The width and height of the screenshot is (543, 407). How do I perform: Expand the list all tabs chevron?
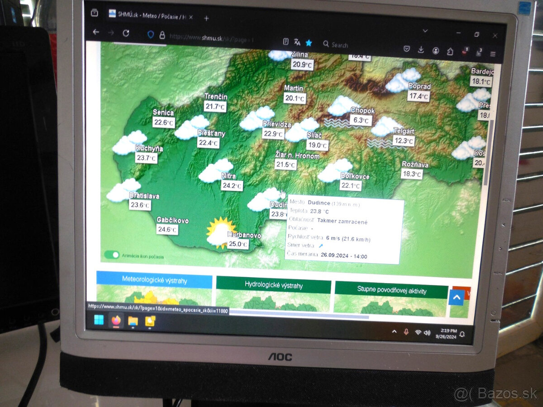point(425,31)
